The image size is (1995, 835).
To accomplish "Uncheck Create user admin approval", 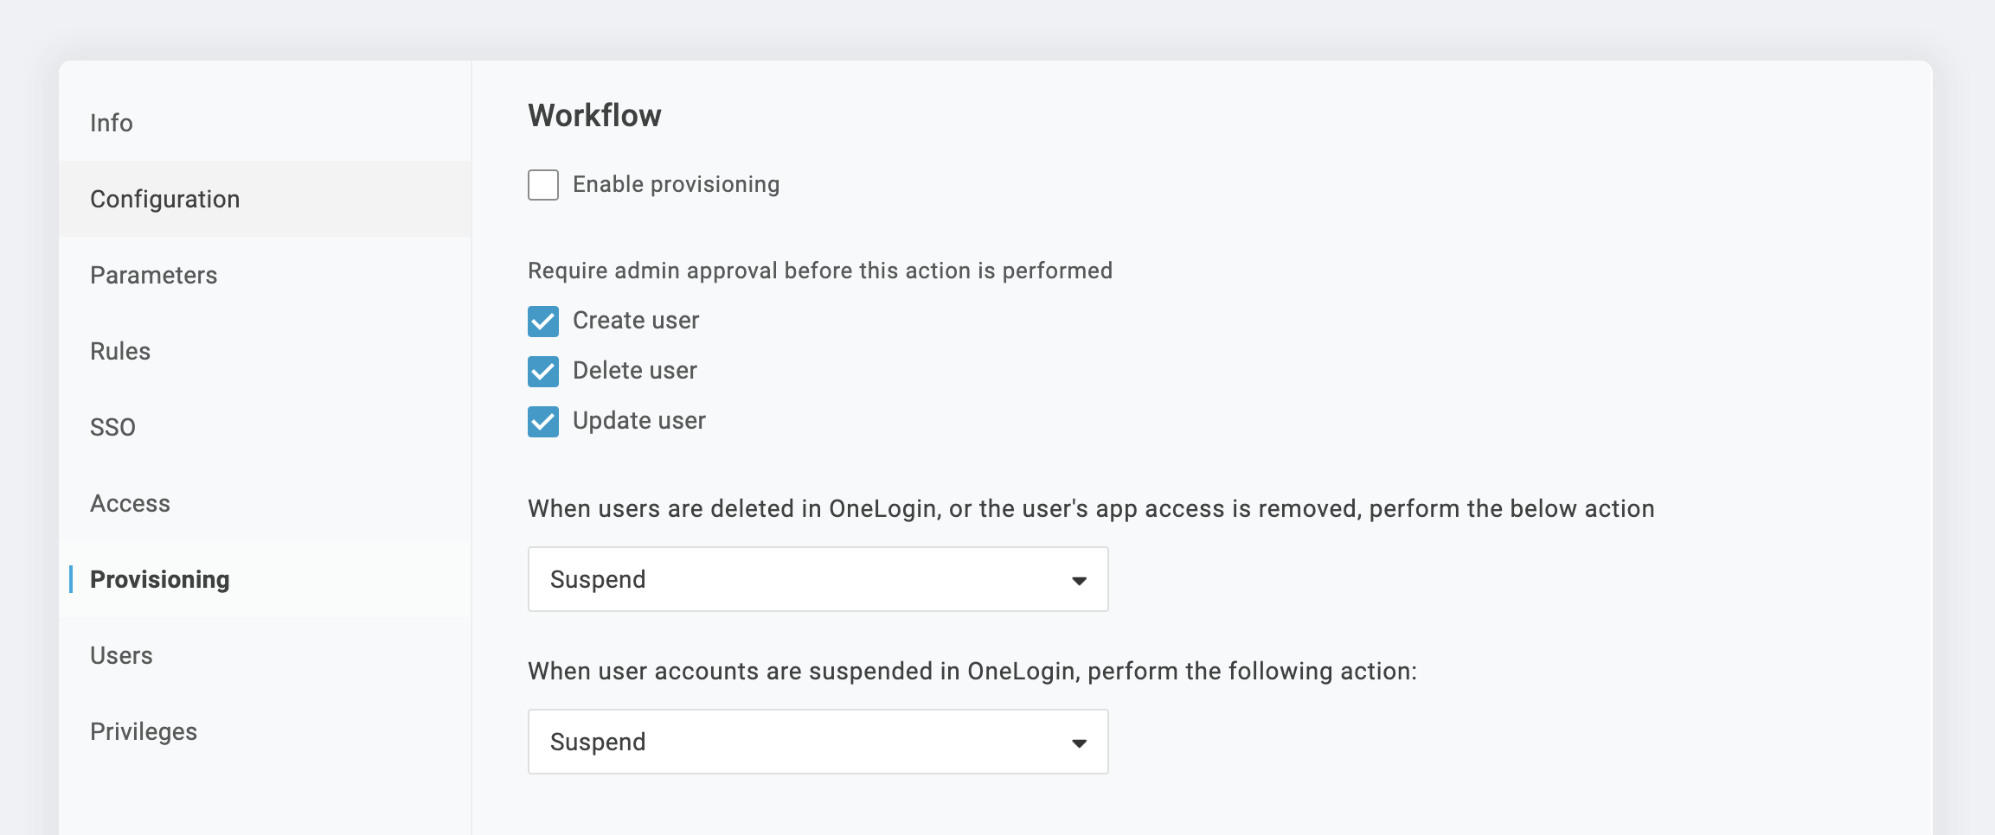I will tap(543, 322).
